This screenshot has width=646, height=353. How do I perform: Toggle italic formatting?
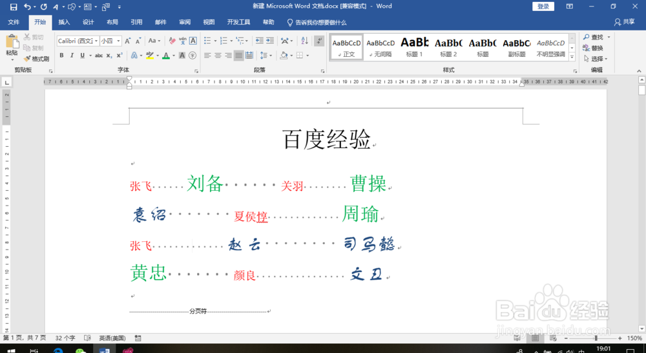tap(72, 55)
